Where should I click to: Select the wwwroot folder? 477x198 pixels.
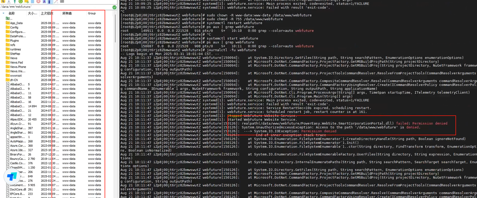(16, 76)
